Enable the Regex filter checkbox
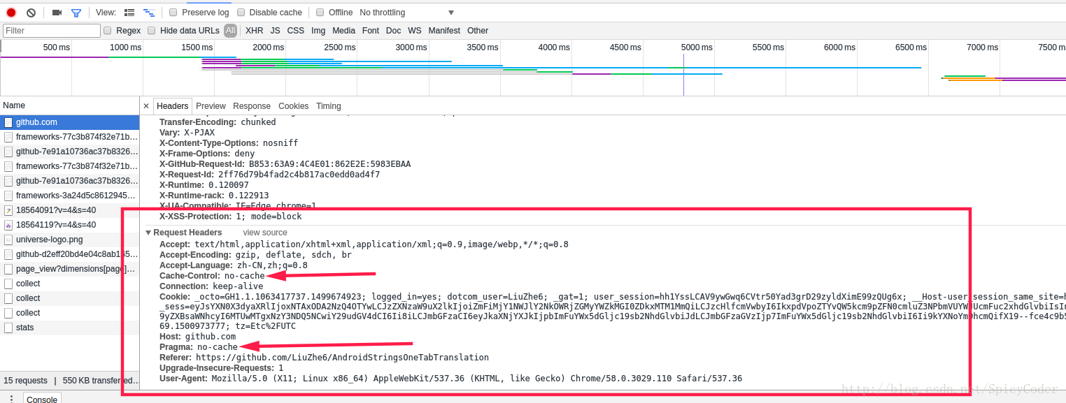Screen dimensions: 1066x403 pos(108,31)
